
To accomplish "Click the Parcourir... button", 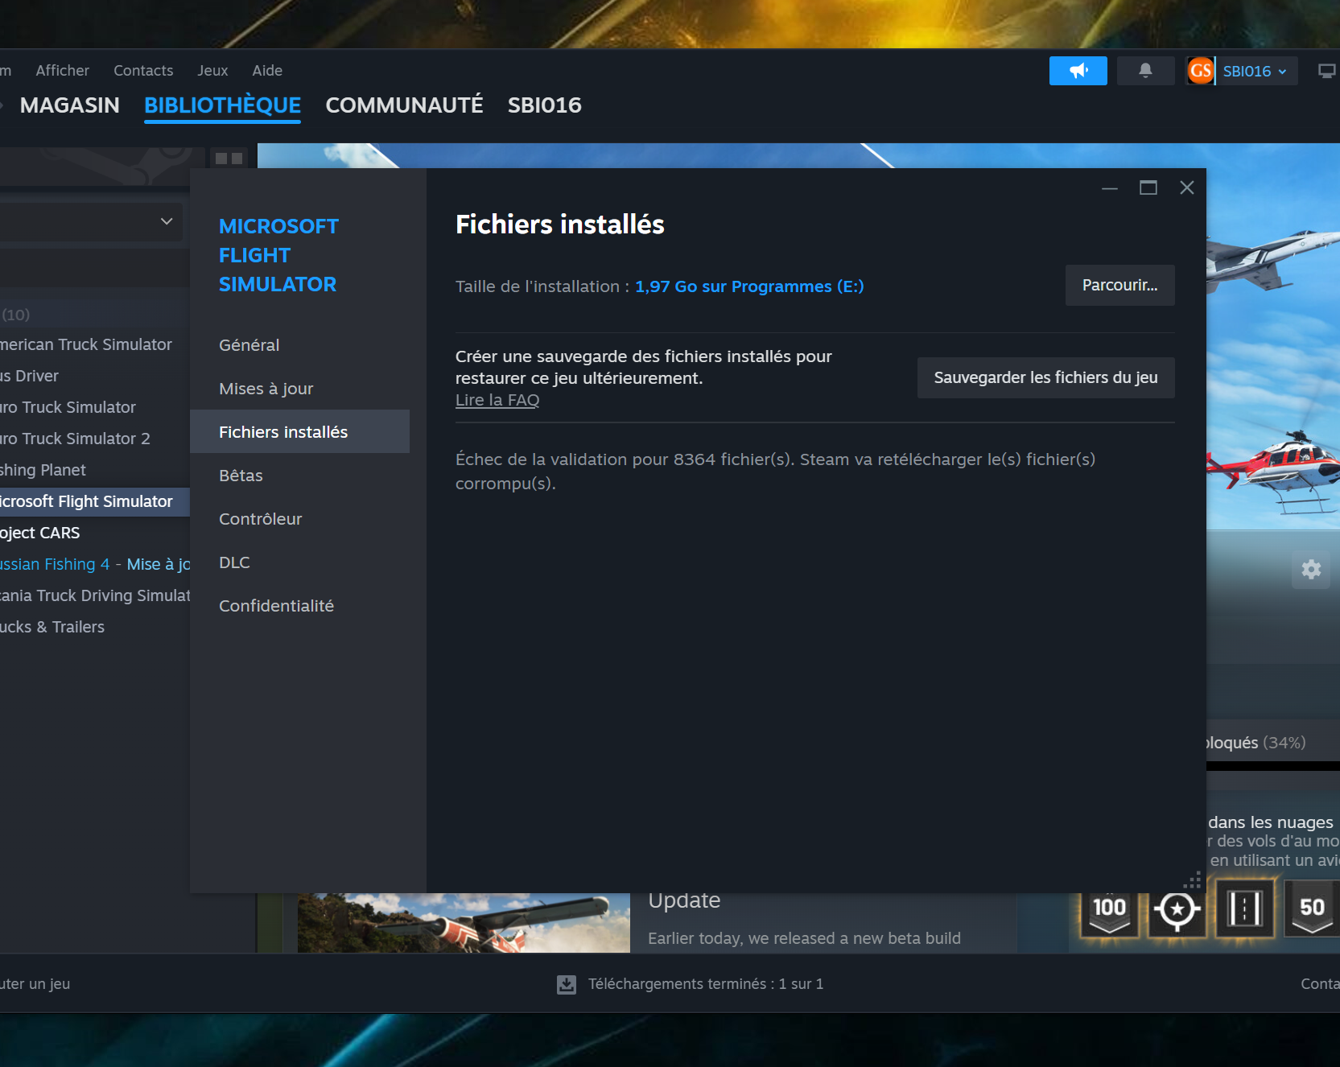I will (1119, 286).
